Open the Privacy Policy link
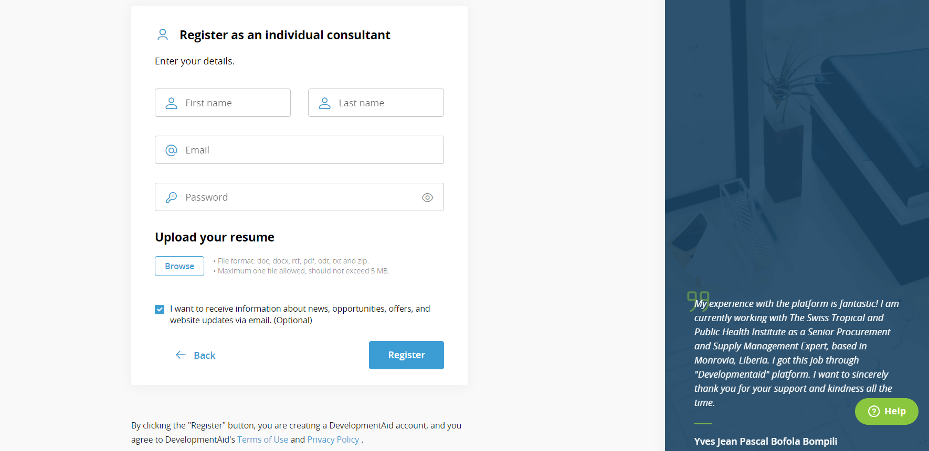The image size is (929, 451). [333, 439]
